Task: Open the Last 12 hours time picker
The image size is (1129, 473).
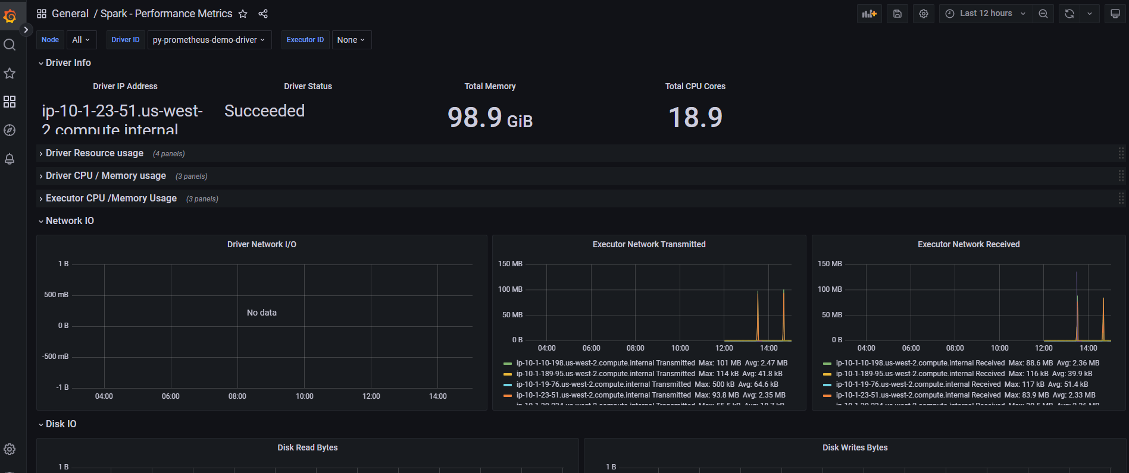Action: click(986, 14)
